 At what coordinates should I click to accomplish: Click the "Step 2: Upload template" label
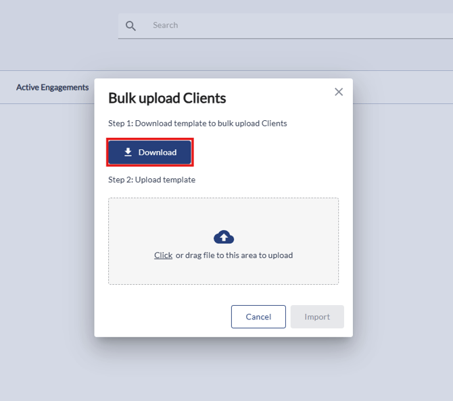pos(151,180)
